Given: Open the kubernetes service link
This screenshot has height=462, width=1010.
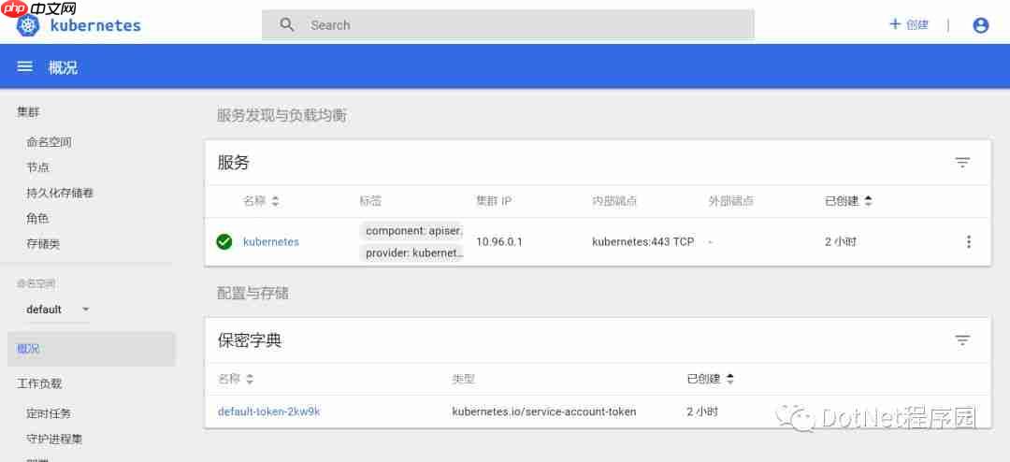Looking at the screenshot, I should coord(271,242).
